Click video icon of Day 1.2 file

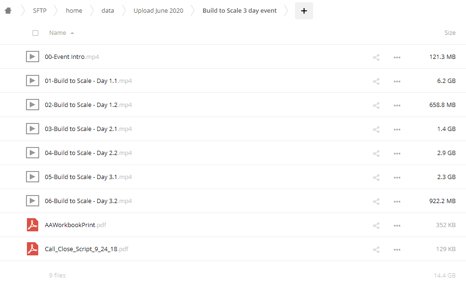[x=33, y=105]
